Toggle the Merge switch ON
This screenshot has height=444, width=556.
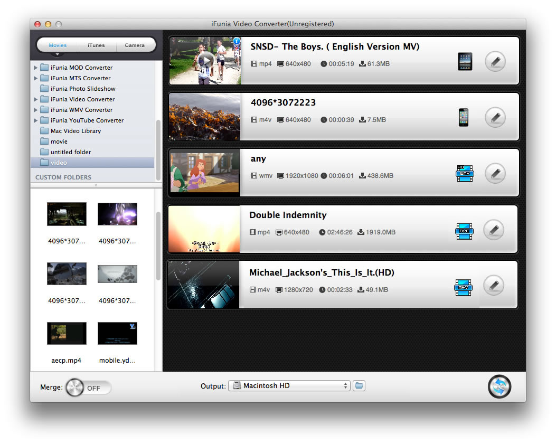[x=88, y=388]
